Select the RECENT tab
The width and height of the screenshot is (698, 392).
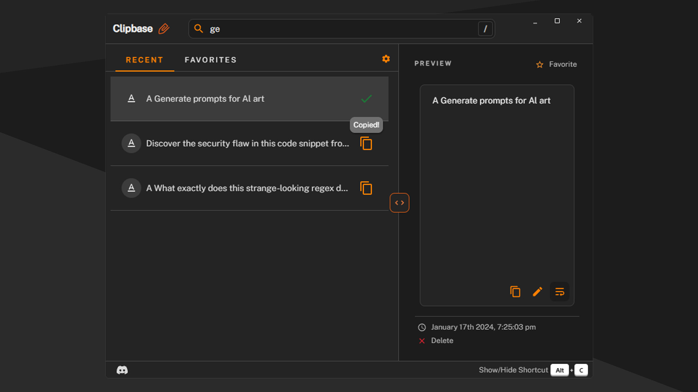tap(144, 60)
